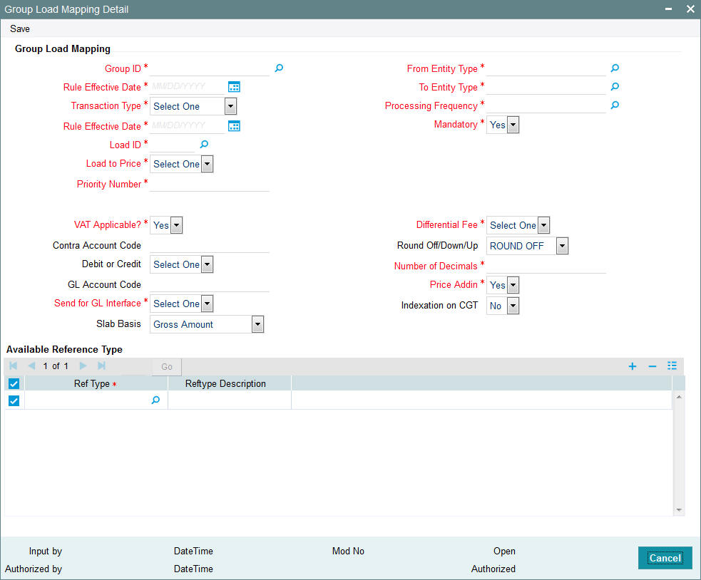Image resolution: width=701 pixels, height=580 pixels.
Task: Toggle Mandatory from Yes to No
Action: click(x=511, y=125)
